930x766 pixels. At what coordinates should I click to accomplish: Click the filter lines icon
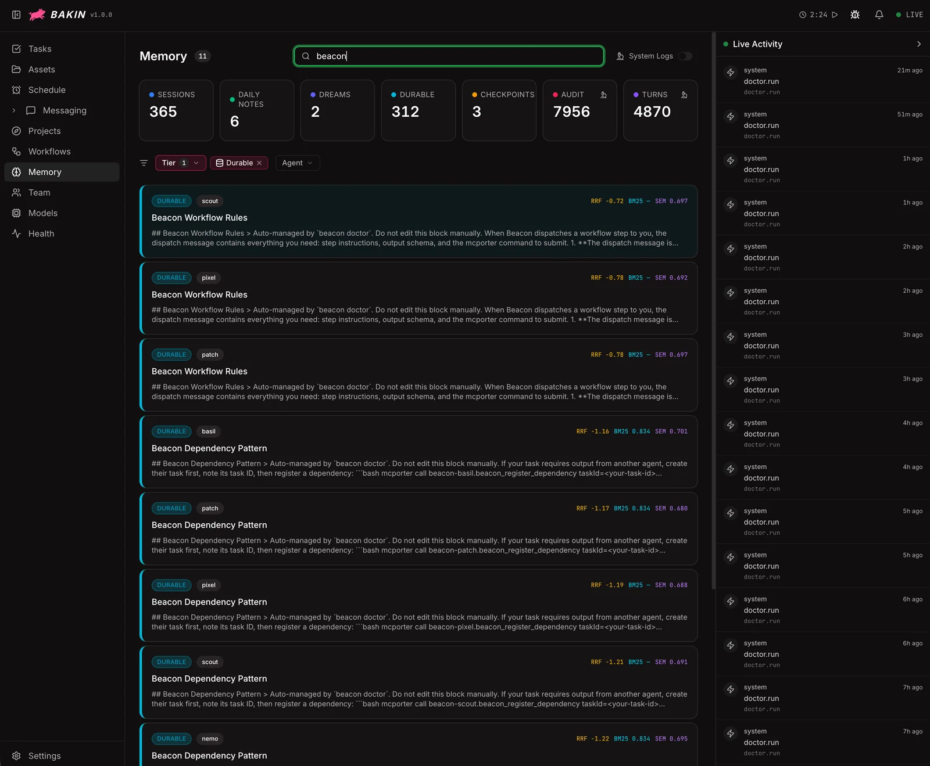(x=144, y=163)
